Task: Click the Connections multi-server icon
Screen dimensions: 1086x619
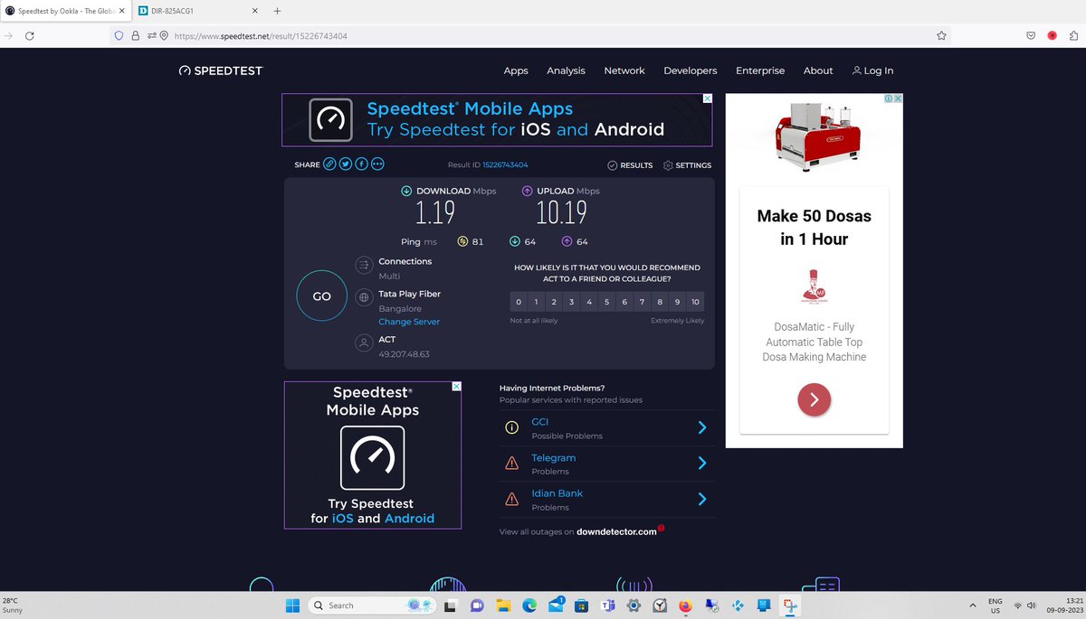Action: coord(365,265)
